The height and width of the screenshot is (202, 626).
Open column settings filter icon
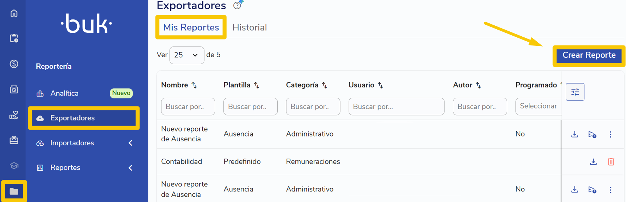point(575,92)
